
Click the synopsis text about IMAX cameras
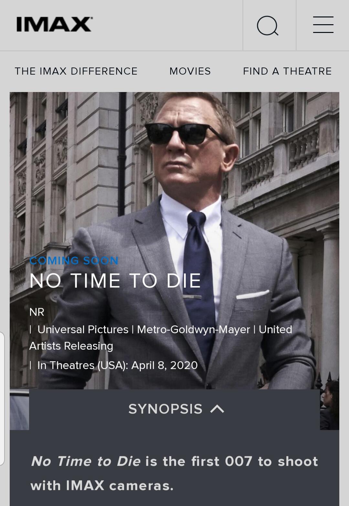(x=174, y=473)
